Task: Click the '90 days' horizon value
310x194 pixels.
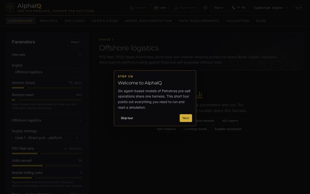Action: click(x=75, y=83)
